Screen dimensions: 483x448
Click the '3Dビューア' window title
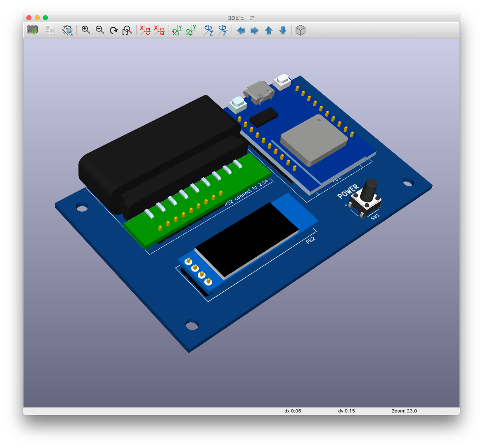click(241, 18)
